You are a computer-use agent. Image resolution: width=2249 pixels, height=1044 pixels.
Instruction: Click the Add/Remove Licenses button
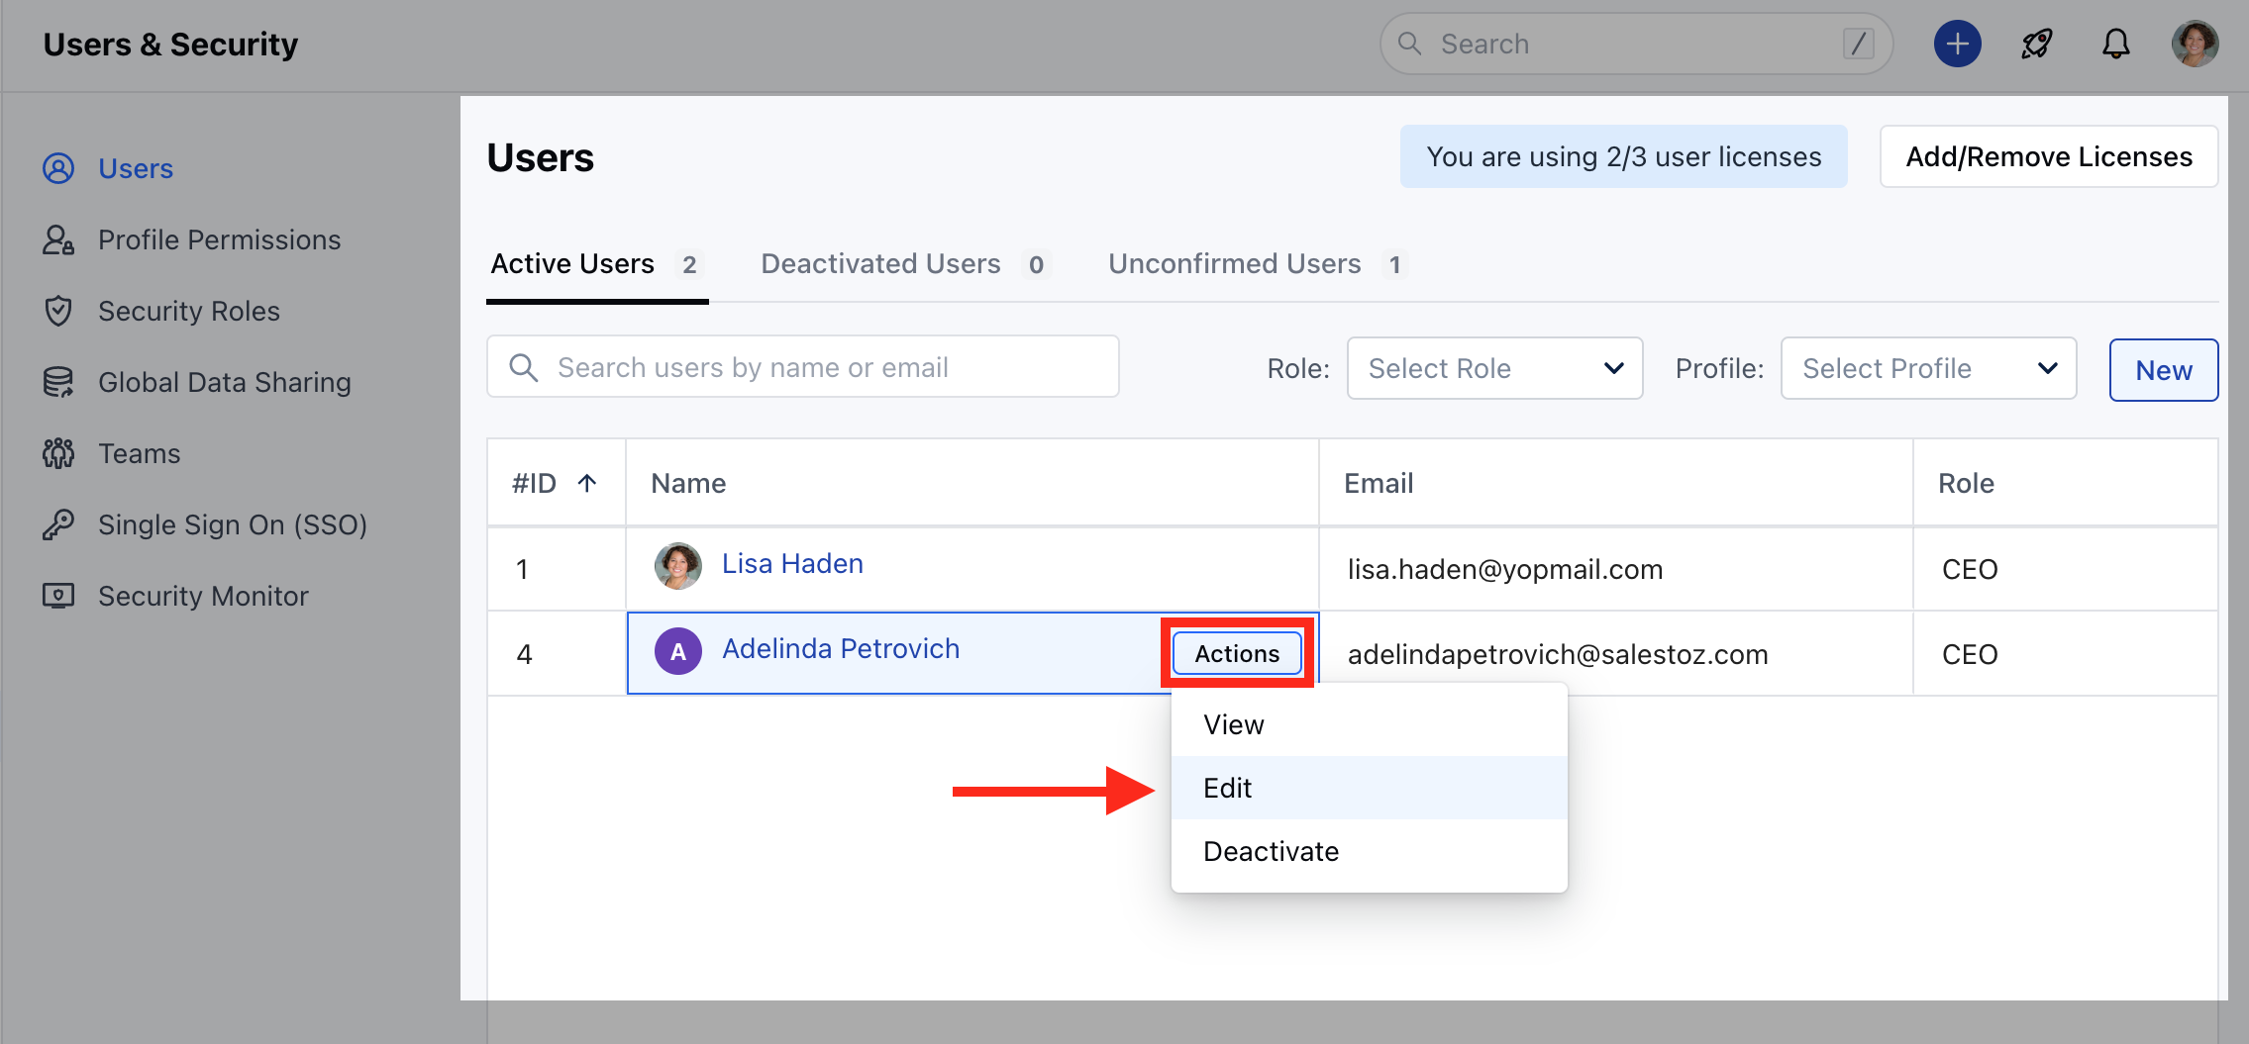pyautogui.click(x=2048, y=156)
